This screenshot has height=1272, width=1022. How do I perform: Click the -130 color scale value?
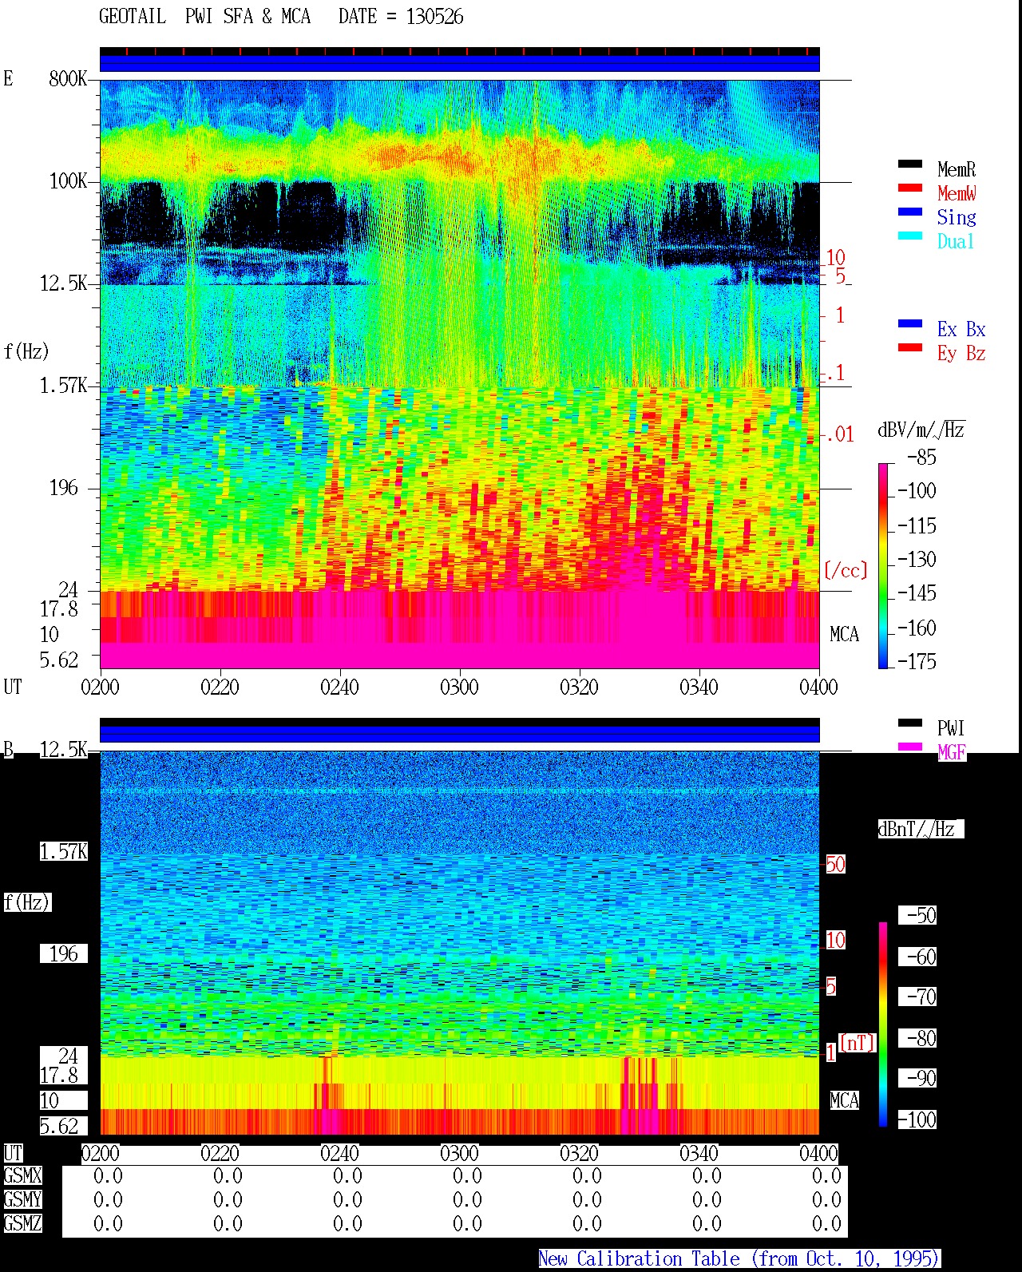(917, 560)
